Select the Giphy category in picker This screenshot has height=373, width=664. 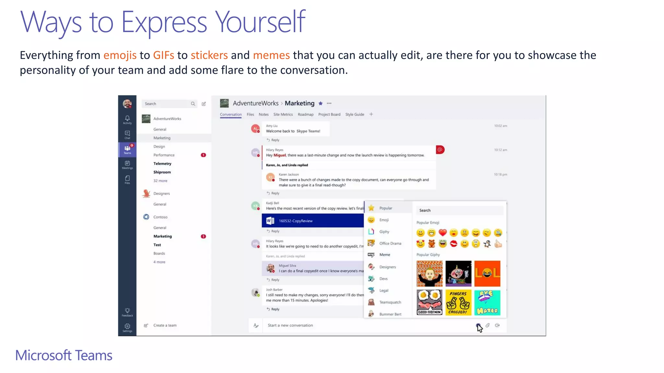coord(388,232)
